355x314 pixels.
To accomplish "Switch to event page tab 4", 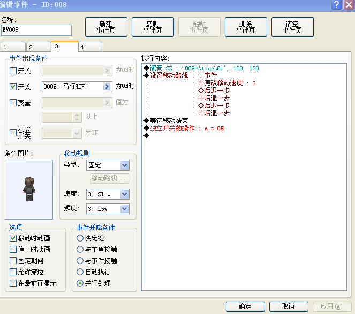I will [90, 47].
